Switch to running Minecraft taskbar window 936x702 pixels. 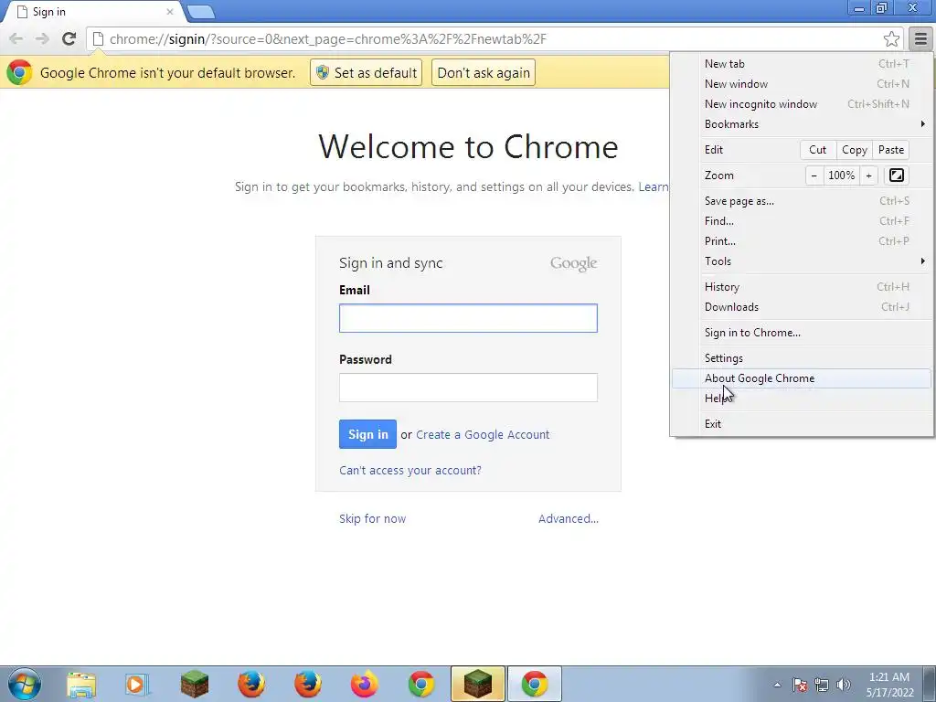coord(477,685)
